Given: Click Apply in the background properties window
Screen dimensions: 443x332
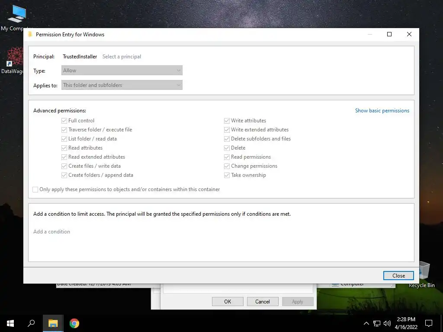Looking at the screenshot, I should (298, 301).
